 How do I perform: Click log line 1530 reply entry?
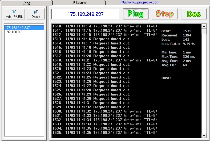pyautogui.click(x=105, y=111)
